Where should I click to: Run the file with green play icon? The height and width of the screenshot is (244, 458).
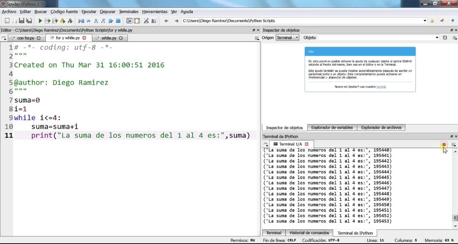pyautogui.click(x=40, y=21)
